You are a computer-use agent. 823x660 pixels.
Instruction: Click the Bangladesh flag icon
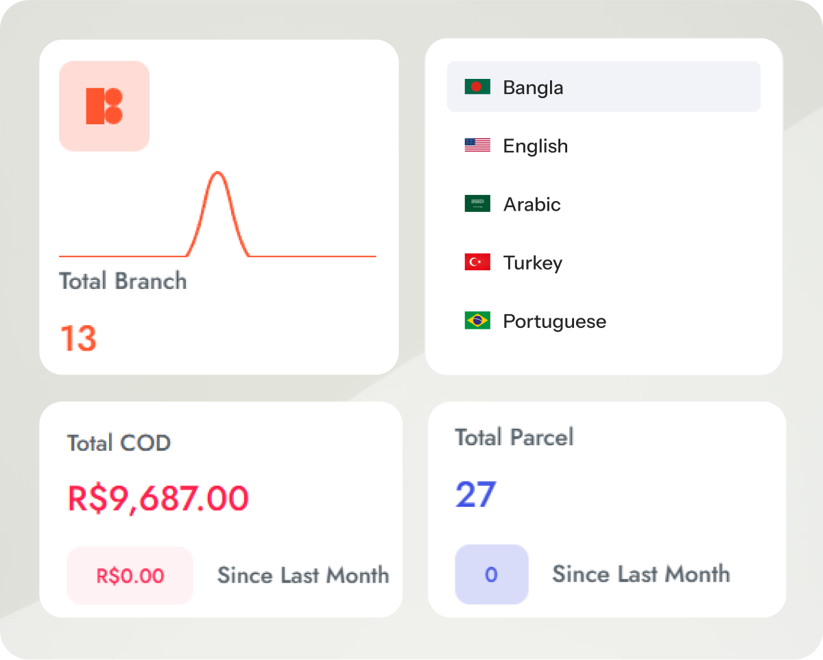coord(477,87)
